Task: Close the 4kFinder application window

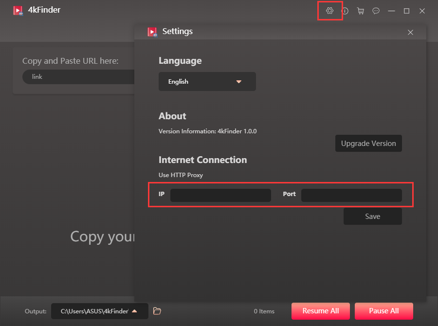Action: (x=422, y=11)
